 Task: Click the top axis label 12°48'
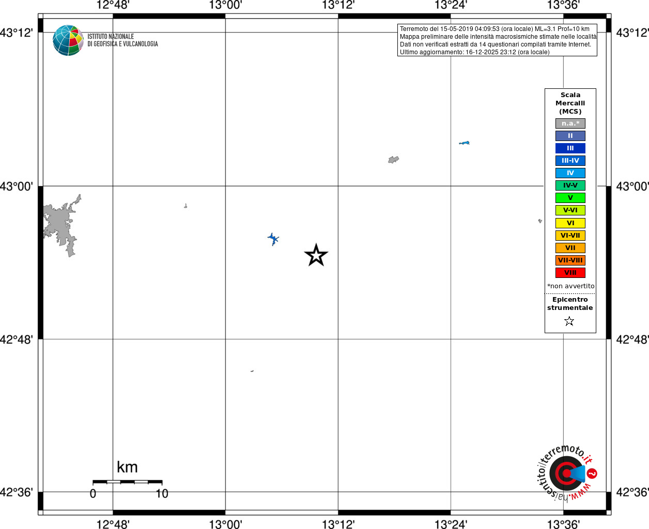(113, 5)
